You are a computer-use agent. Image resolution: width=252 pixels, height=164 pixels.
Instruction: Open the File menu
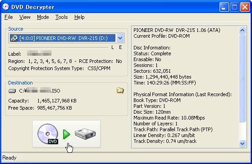pyautogui.click(x=9, y=17)
